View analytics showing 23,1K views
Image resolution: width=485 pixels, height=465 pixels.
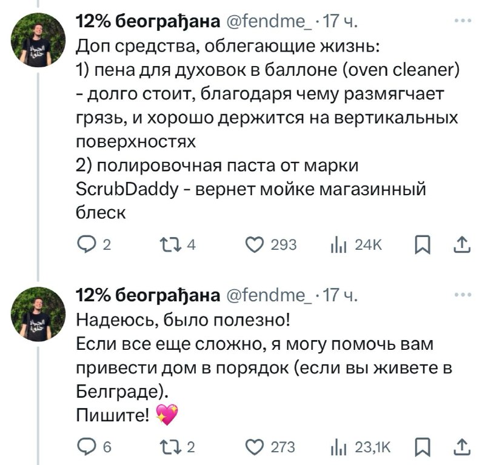334,447
